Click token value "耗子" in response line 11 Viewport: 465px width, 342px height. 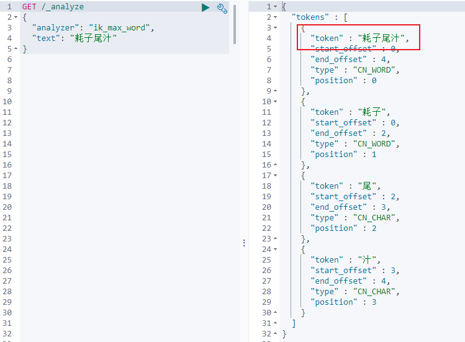point(372,112)
